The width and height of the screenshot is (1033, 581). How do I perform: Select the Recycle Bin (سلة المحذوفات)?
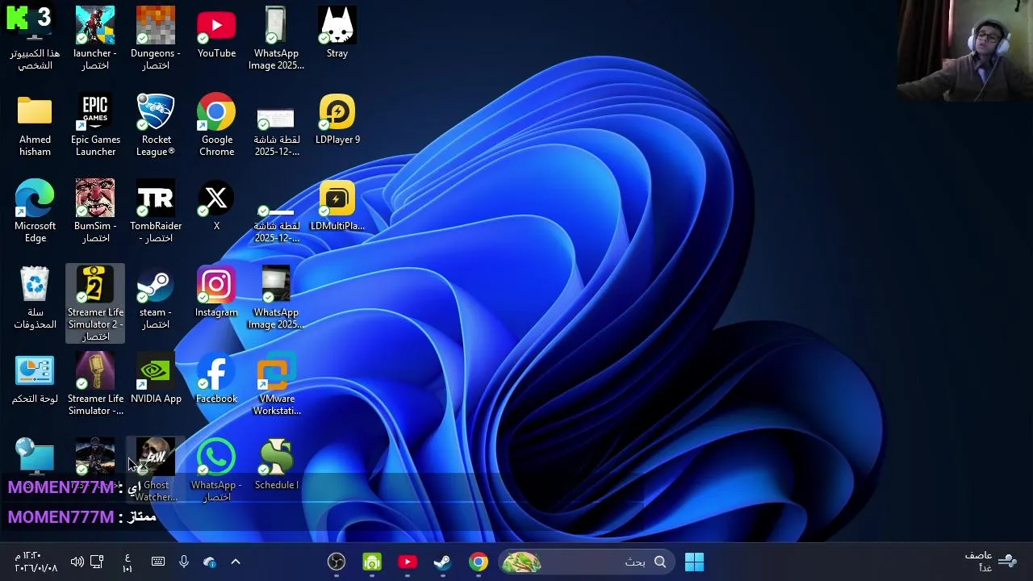click(x=35, y=298)
